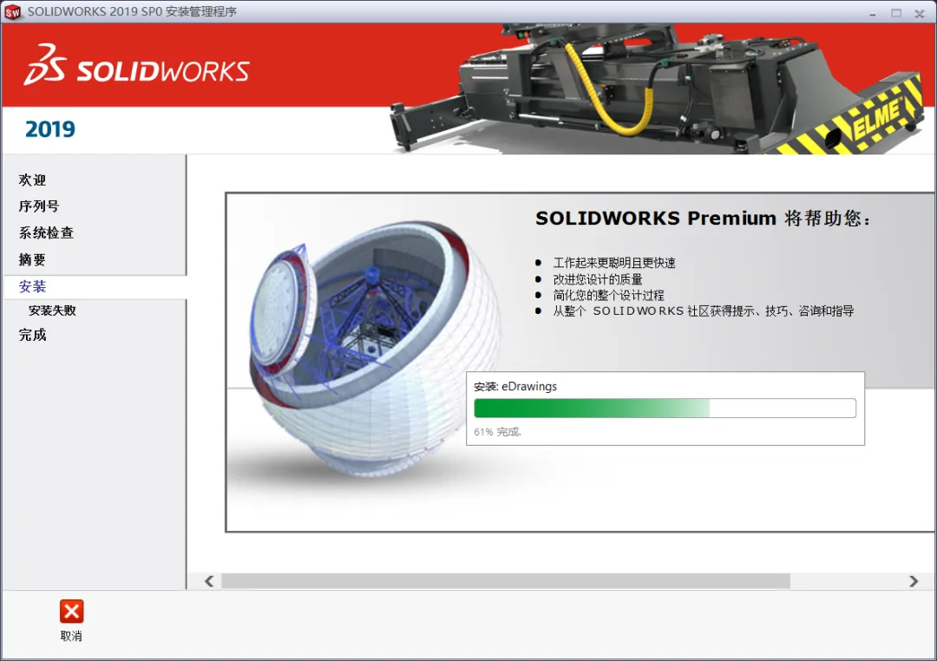Click the SOLIDWORKS logo in banner
Screen dimensions: 937x661
click(x=136, y=66)
